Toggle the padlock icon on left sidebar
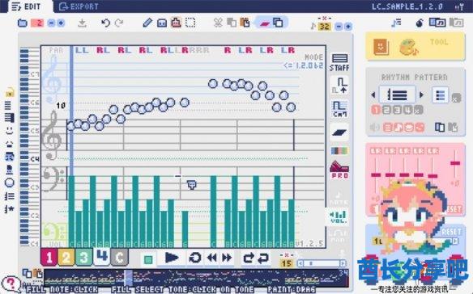 (x=10, y=92)
